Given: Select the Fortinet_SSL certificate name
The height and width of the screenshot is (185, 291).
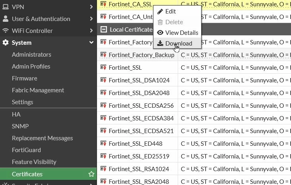Looking at the screenshot, I should 125,67.
